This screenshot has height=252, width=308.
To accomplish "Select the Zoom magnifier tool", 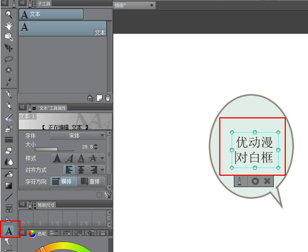I will (9, 14).
